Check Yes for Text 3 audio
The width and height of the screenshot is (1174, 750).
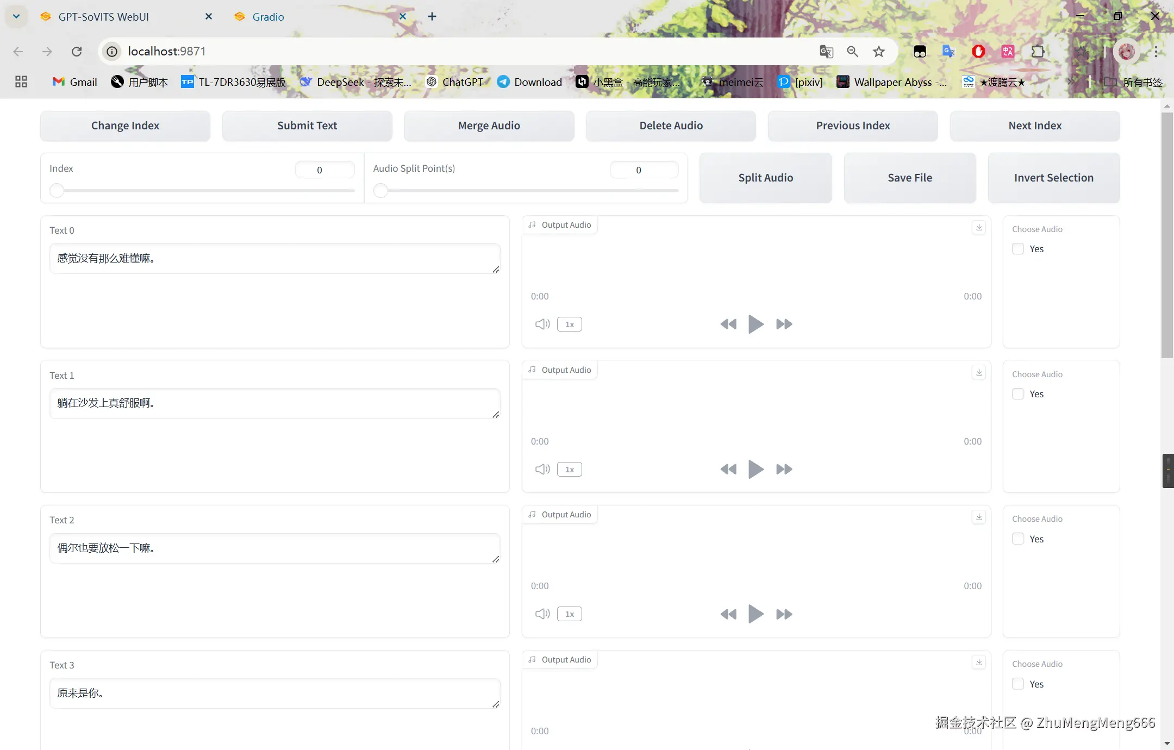[x=1018, y=684]
